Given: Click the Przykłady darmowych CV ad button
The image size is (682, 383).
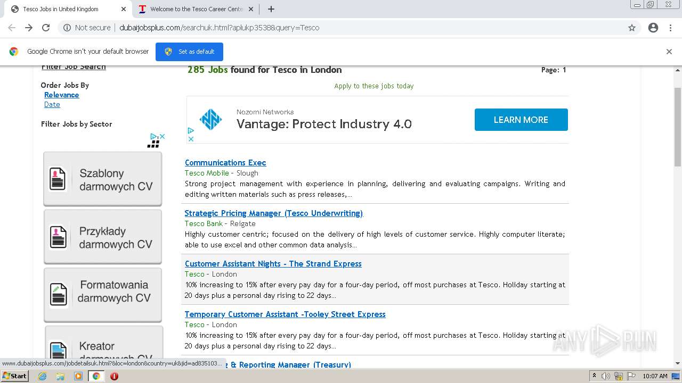Looking at the screenshot, I should pyautogui.click(x=103, y=237).
